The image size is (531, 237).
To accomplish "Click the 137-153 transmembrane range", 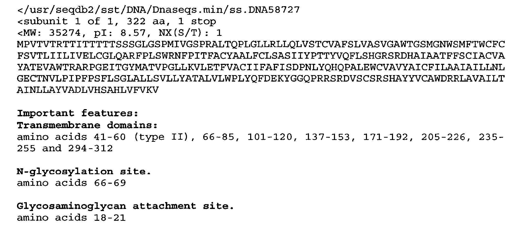I will 328,137.
